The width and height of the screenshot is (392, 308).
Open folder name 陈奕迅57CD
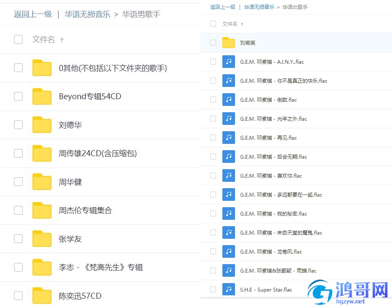pos(80,296)
